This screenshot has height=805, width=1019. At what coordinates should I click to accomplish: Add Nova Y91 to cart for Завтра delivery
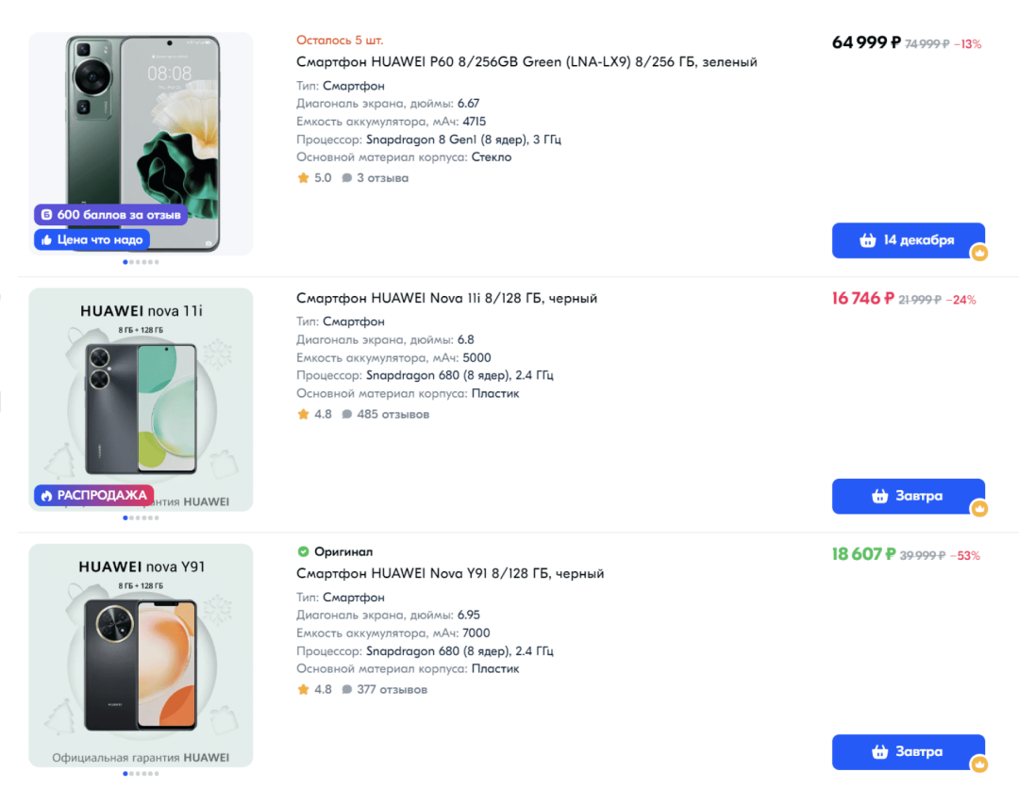(x=907, y=752)
